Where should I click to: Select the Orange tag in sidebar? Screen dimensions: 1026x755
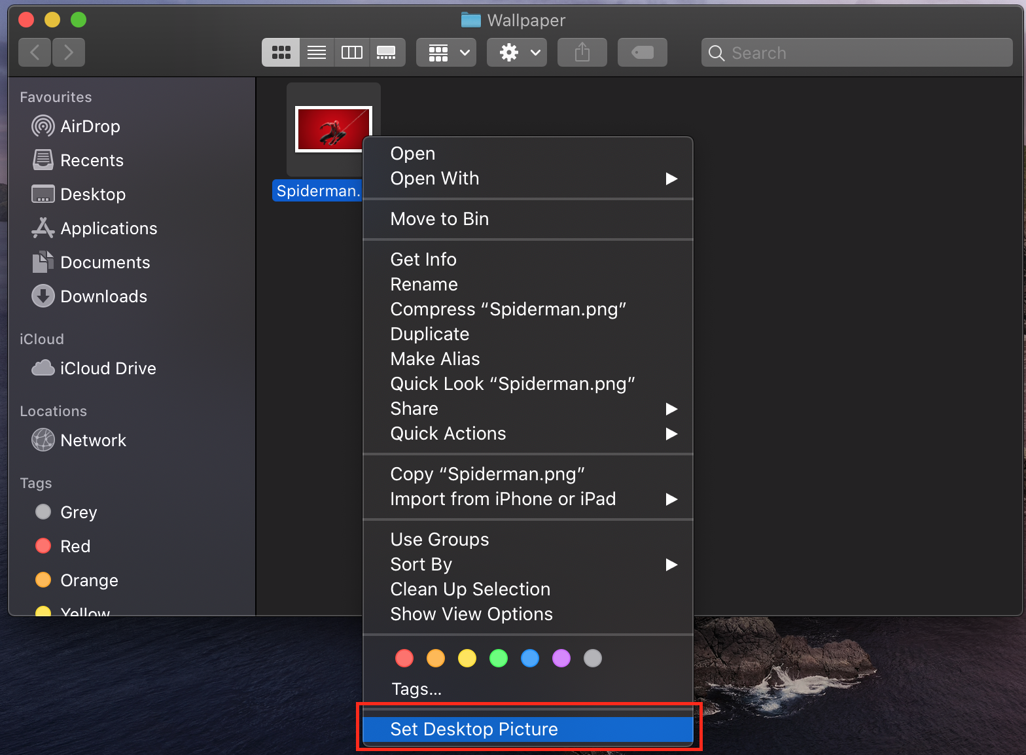click(x=77, y=580)
